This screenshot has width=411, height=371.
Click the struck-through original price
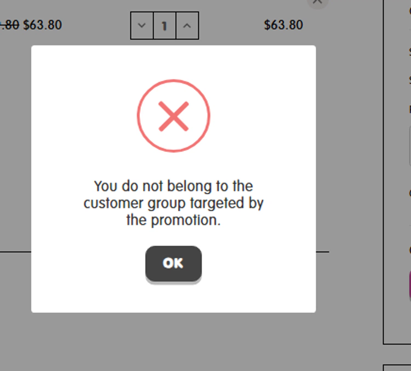tap(10, 25)
